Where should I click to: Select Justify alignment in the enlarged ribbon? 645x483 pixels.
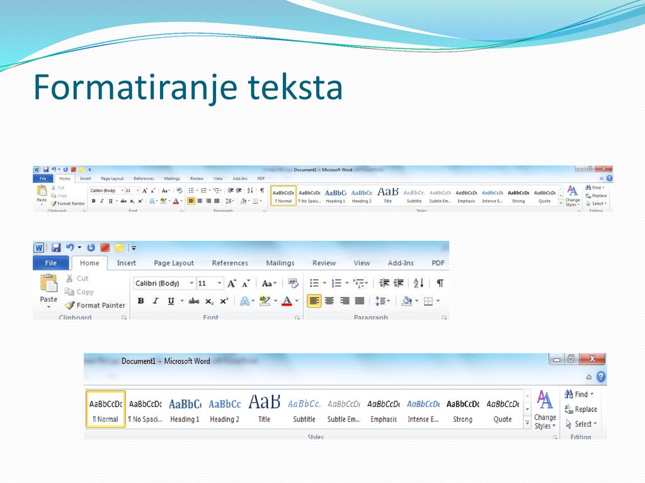(360, 301)
